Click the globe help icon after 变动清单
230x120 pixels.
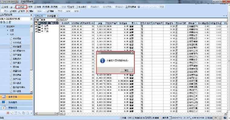139,7
